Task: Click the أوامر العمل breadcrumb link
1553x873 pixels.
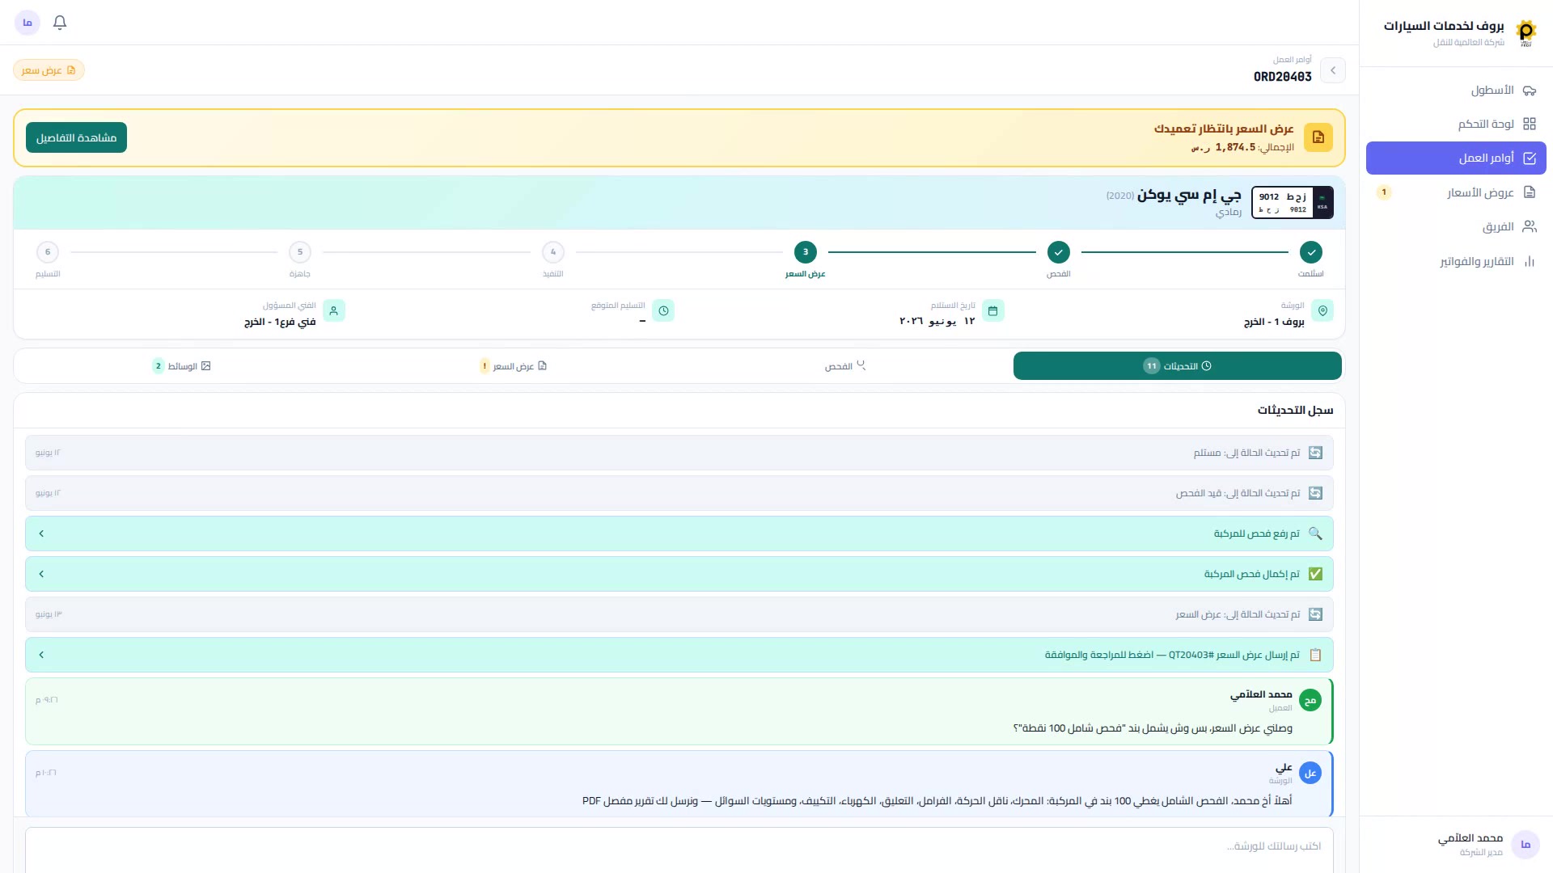Action: [x=1293, y=60]
